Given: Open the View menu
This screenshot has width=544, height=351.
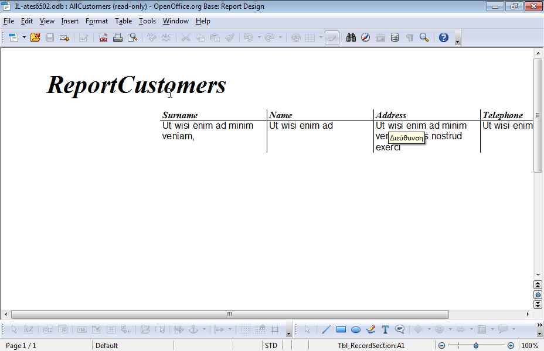Looking at the screenshot, I should coord(47,21).
